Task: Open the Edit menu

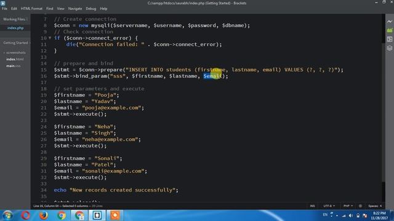Action: click(x=14, y=9)
